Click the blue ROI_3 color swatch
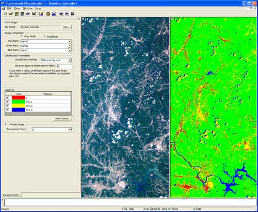The image size is (258, 212). pos(19,110)
